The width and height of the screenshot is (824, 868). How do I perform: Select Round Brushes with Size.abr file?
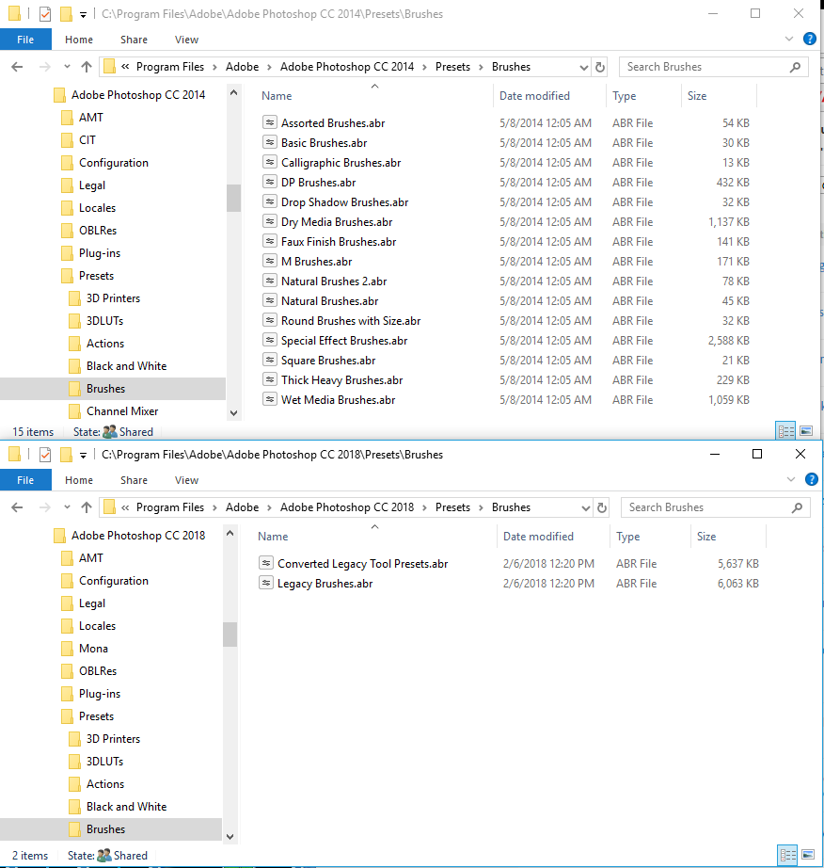pos(351,320)
